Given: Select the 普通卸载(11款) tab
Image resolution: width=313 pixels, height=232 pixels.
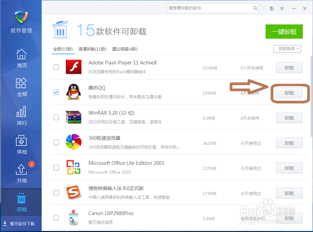Looking at the screenshot, I should point(92,49).
